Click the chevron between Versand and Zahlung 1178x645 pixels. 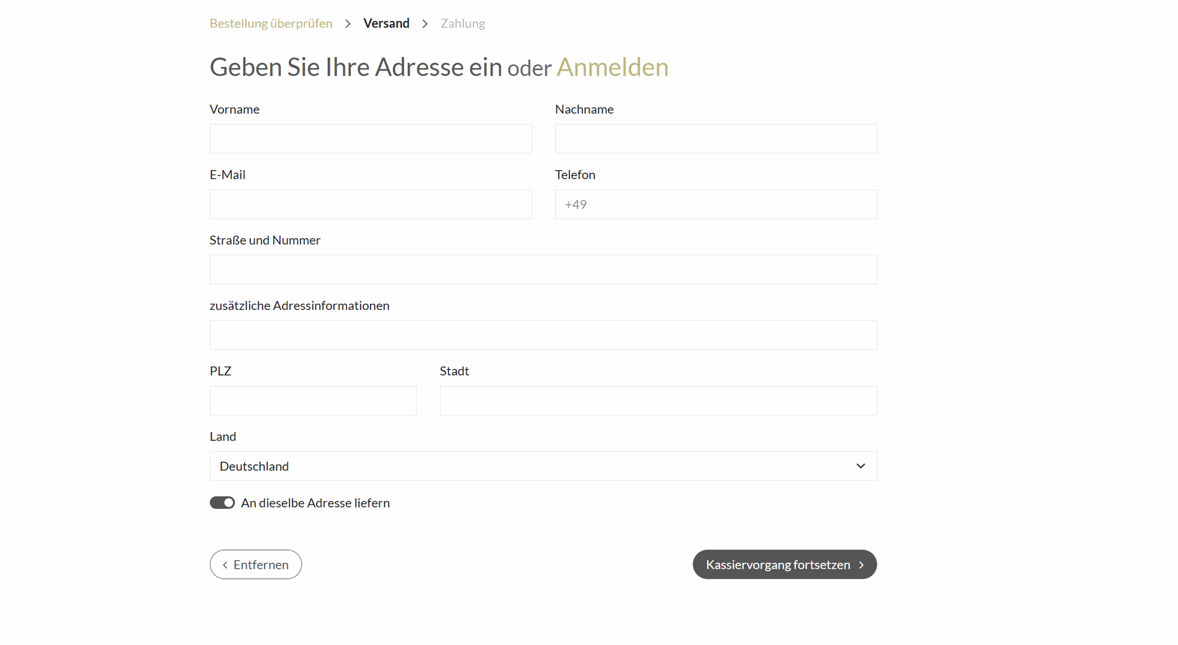[425, 24]
